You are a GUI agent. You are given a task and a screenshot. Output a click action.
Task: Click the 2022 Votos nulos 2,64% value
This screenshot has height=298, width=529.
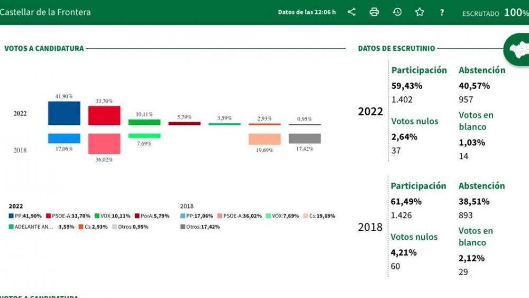coord(404,137)
